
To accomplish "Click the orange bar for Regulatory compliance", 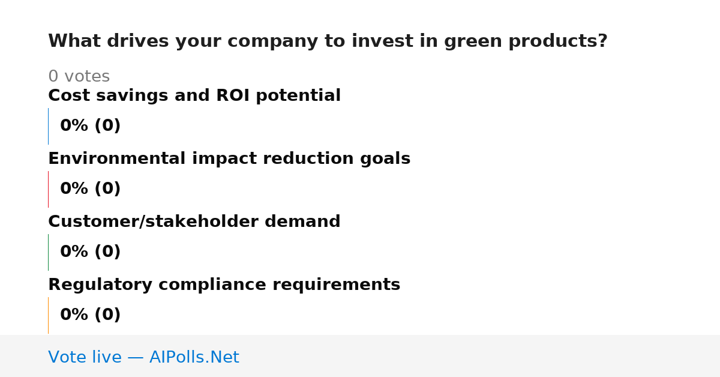I will pyautogui.click(x=48, y=315).
